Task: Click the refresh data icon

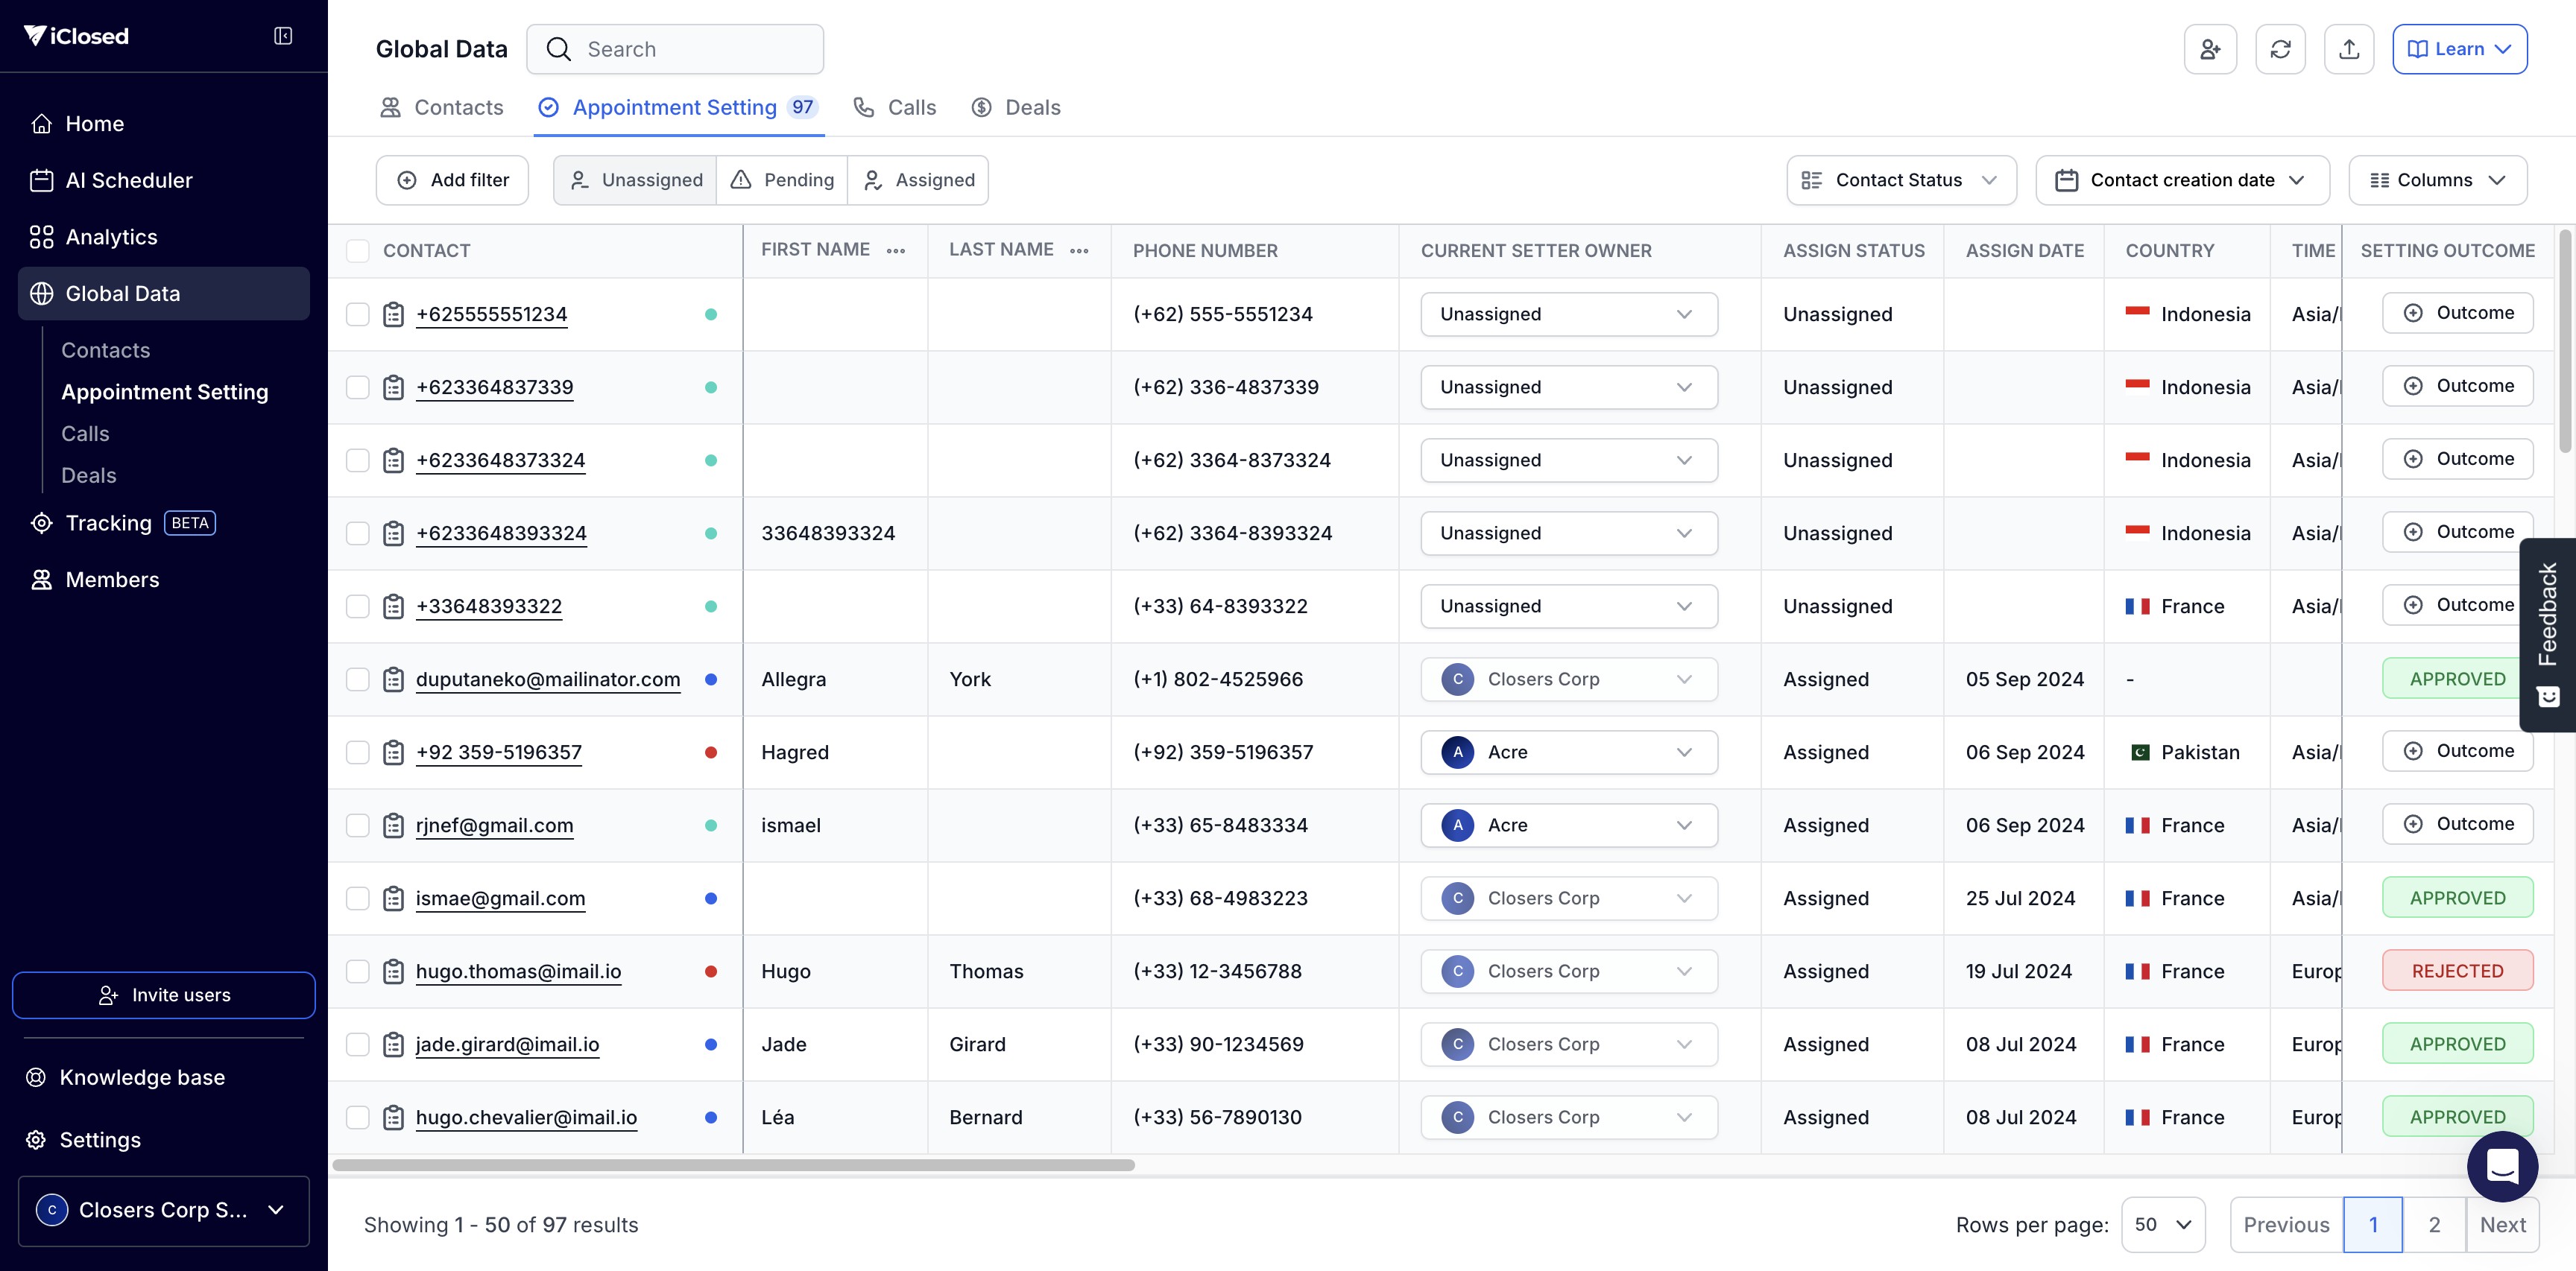Action: 2280,49
